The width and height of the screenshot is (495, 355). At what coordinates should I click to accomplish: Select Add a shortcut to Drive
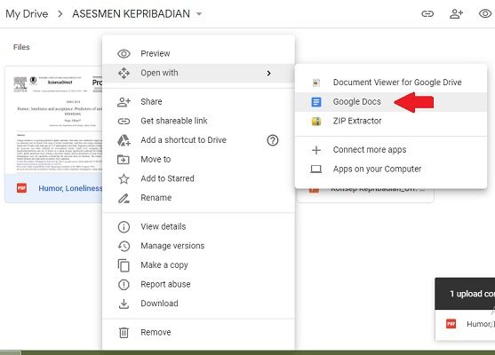point(198,140)
